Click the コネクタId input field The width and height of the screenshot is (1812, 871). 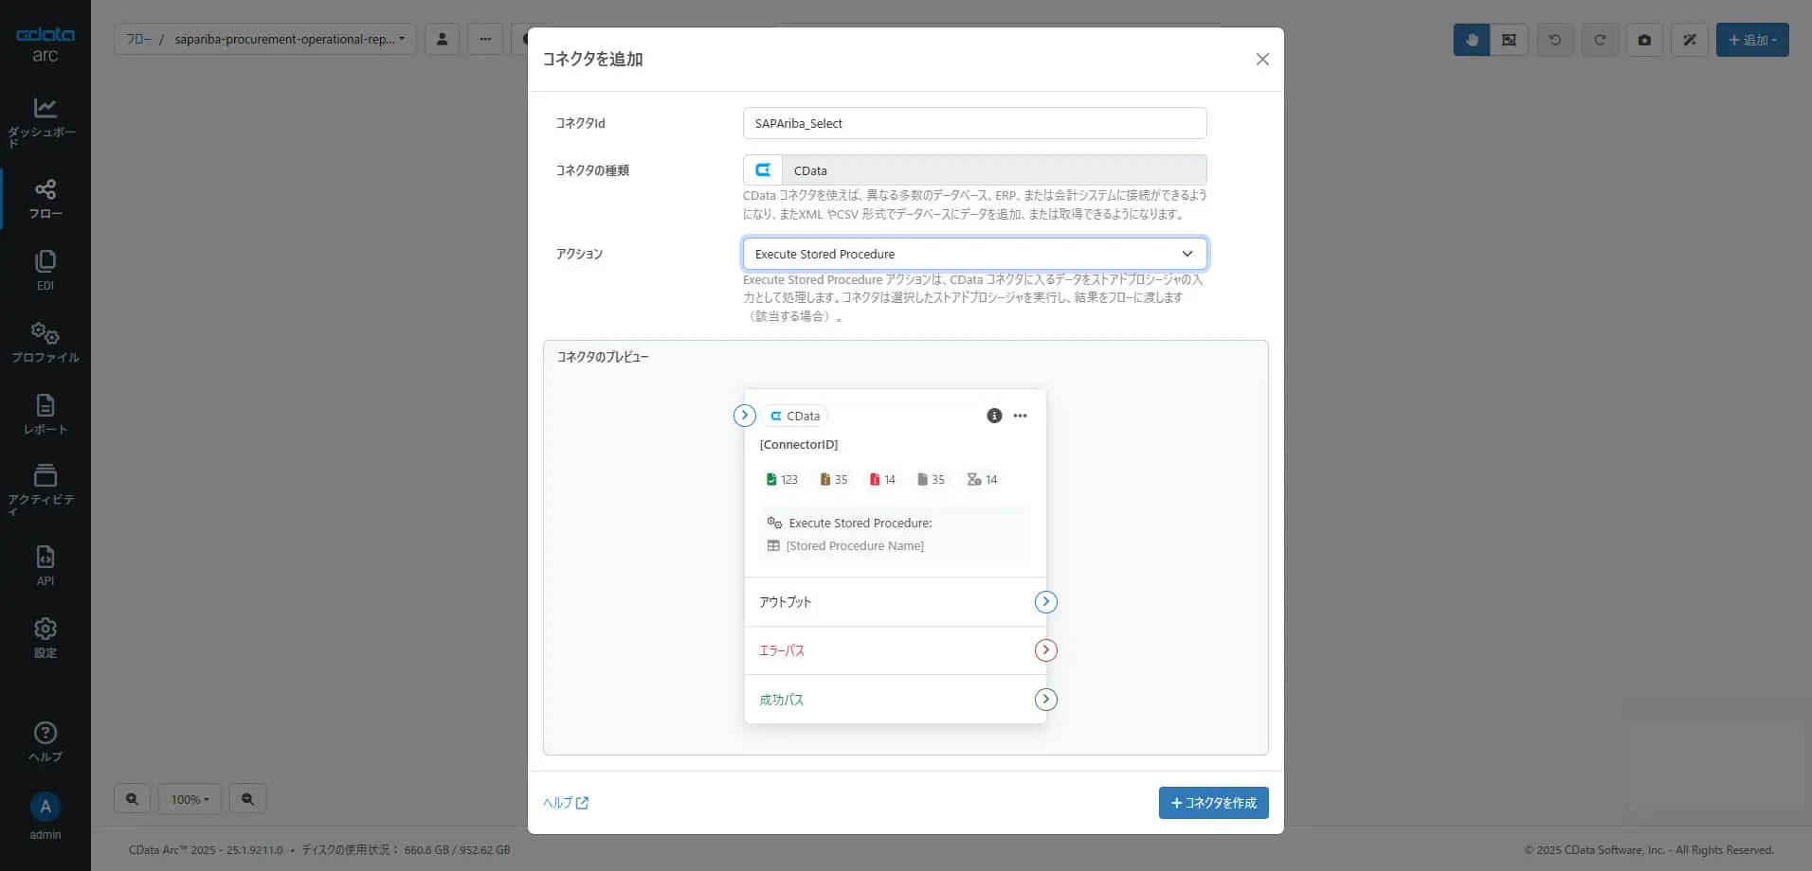coord(974,123)
